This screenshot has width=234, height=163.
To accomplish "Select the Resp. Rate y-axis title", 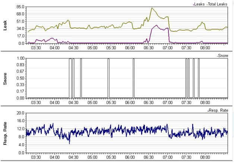I will coord(5,133).
